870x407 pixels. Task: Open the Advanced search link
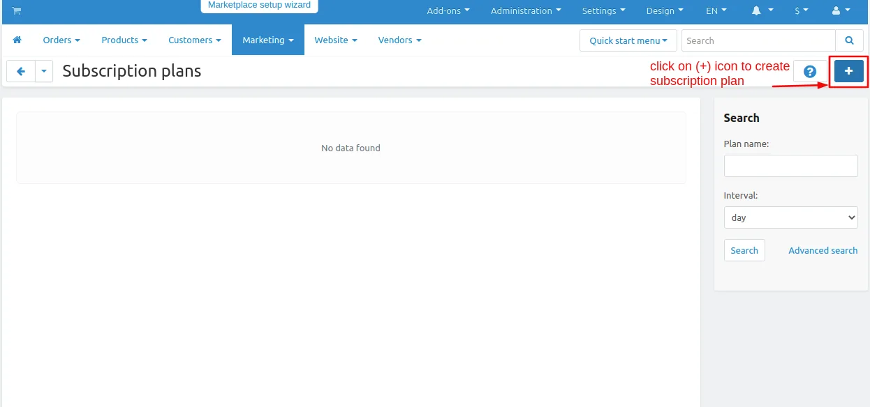click(x=823, y=250)
